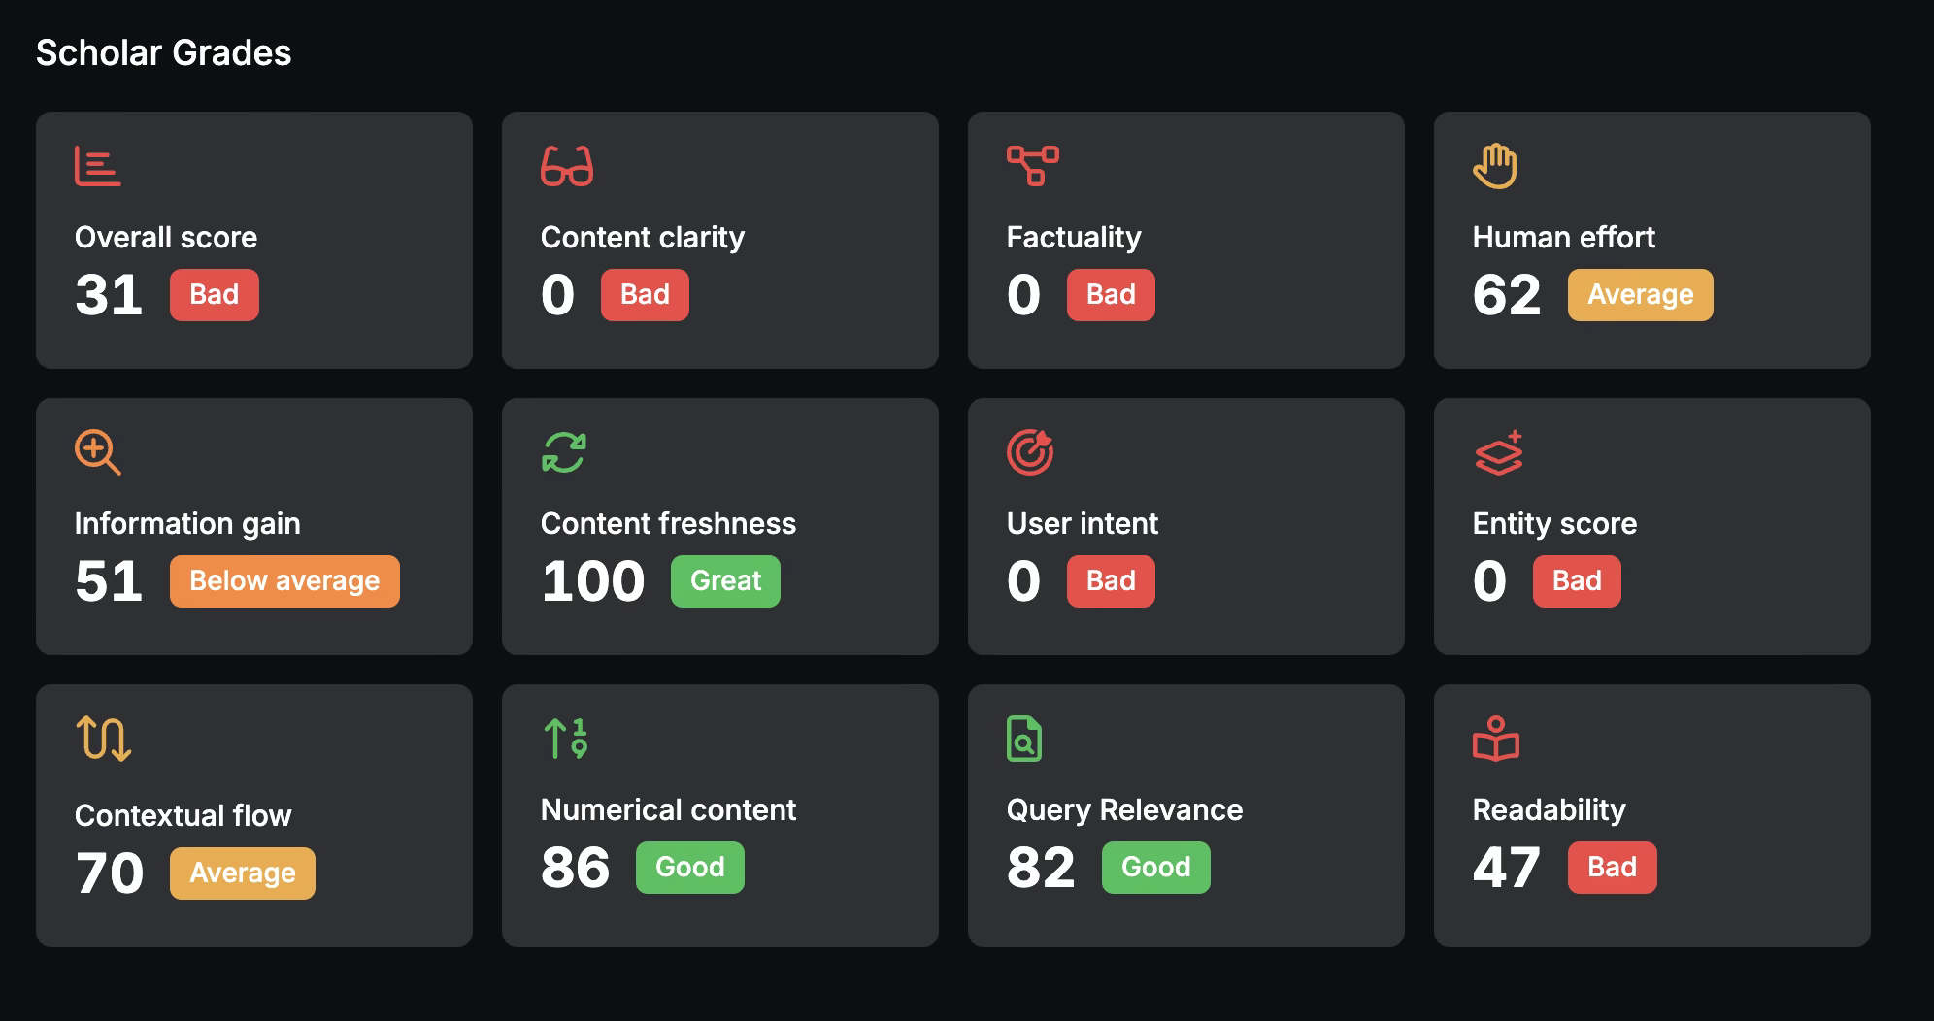The image size is (1934, 1021).
Task: Click the Human effort value 62
Action: click(1507, 295)
